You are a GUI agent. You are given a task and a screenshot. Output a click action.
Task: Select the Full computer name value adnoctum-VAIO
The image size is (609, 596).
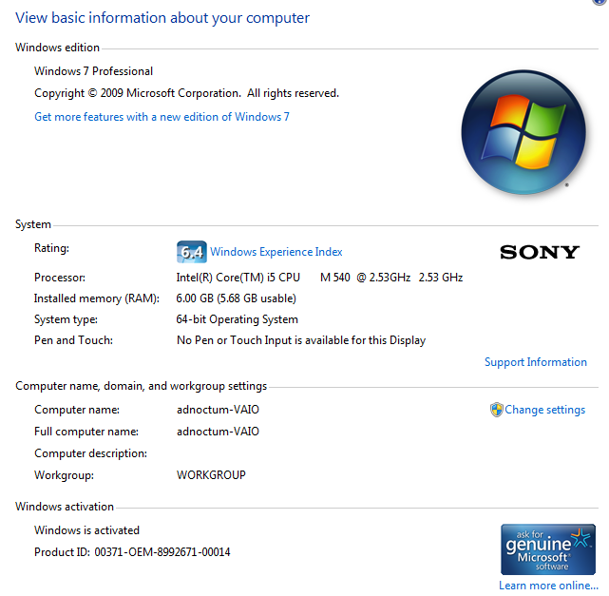(x=218, y=432)
